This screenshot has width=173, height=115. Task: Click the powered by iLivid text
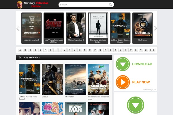click(x=150, y=90)
